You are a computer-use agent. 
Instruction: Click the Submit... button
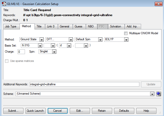13,111
